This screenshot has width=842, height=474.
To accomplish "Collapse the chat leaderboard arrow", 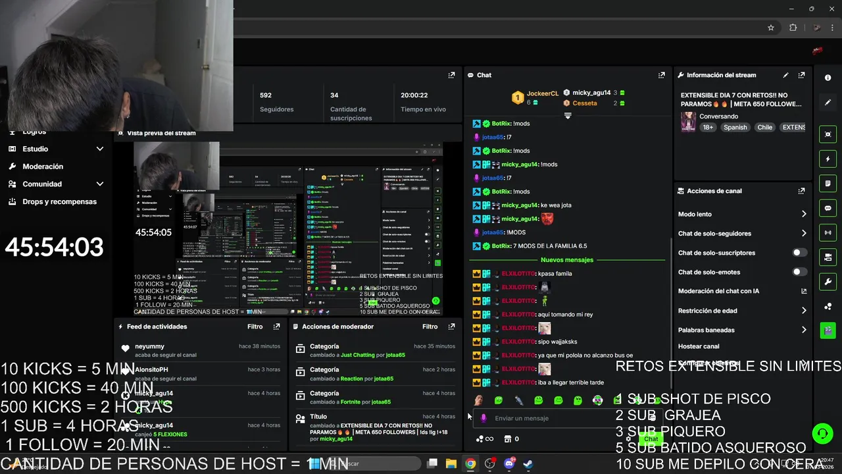I will (568, 116).
